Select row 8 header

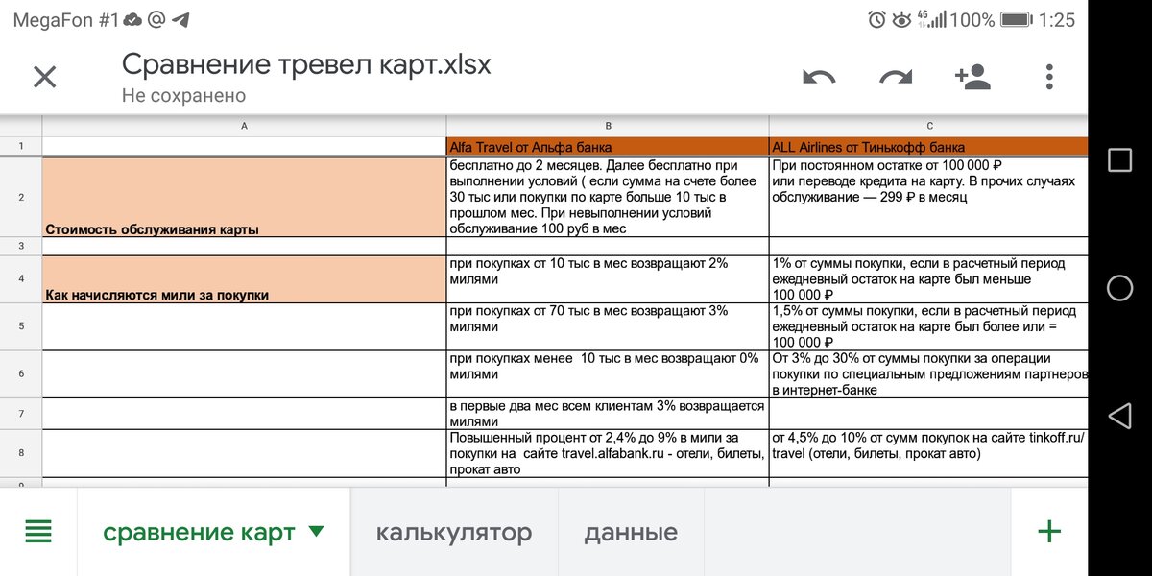(x=21, y=453)
